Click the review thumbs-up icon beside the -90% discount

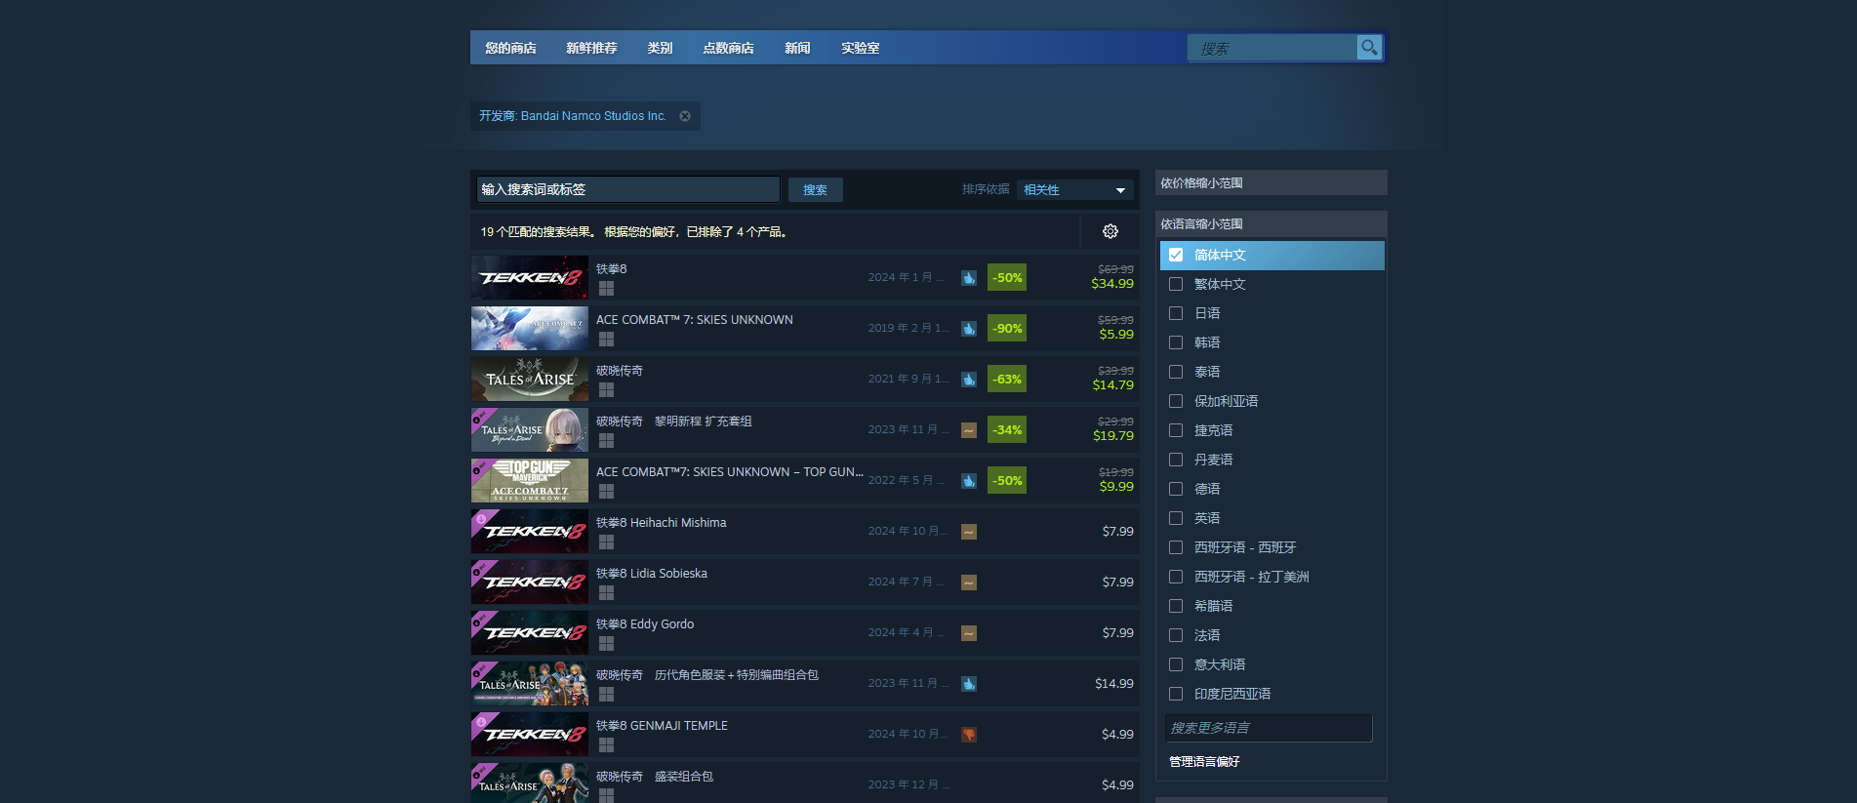point(969,329)
